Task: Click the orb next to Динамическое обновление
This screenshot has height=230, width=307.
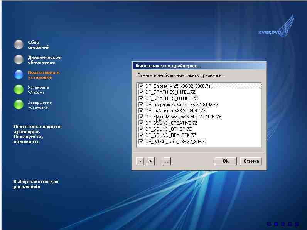Action: tap(19, 60)
